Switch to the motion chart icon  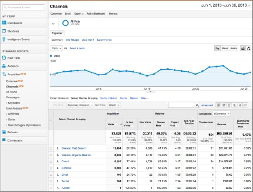pyautogui.click(x=249, y=48)
